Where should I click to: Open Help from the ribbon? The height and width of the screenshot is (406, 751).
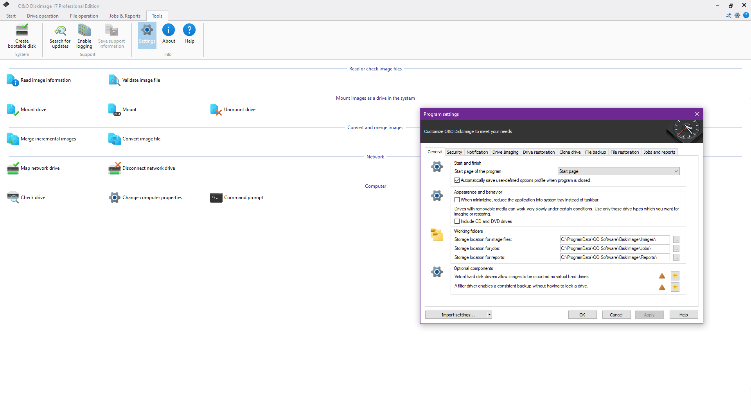click(189, 34)
